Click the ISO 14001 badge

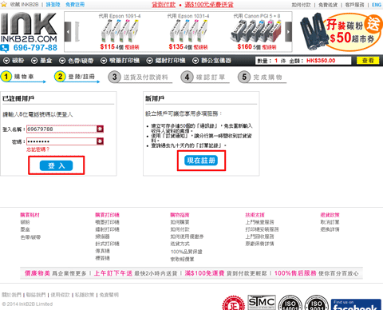290,303
